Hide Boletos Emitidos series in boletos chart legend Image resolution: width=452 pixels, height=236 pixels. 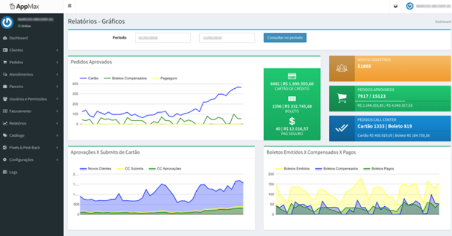tap(295, 168)
